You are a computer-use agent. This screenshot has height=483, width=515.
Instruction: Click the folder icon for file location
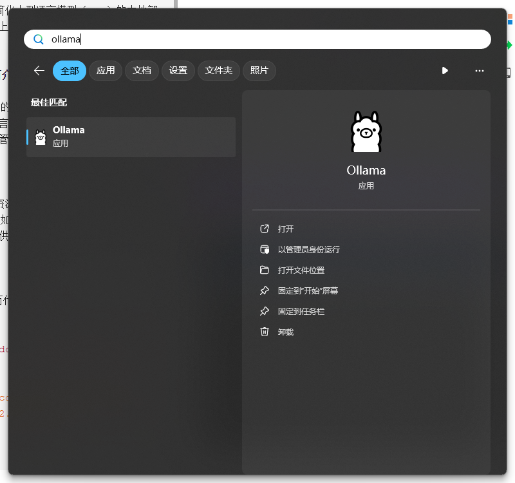265,270
